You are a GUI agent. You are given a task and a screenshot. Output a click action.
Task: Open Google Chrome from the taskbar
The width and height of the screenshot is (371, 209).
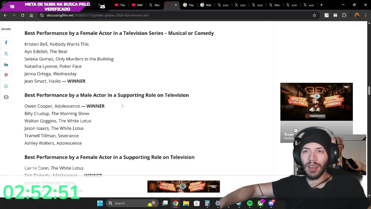175,203
